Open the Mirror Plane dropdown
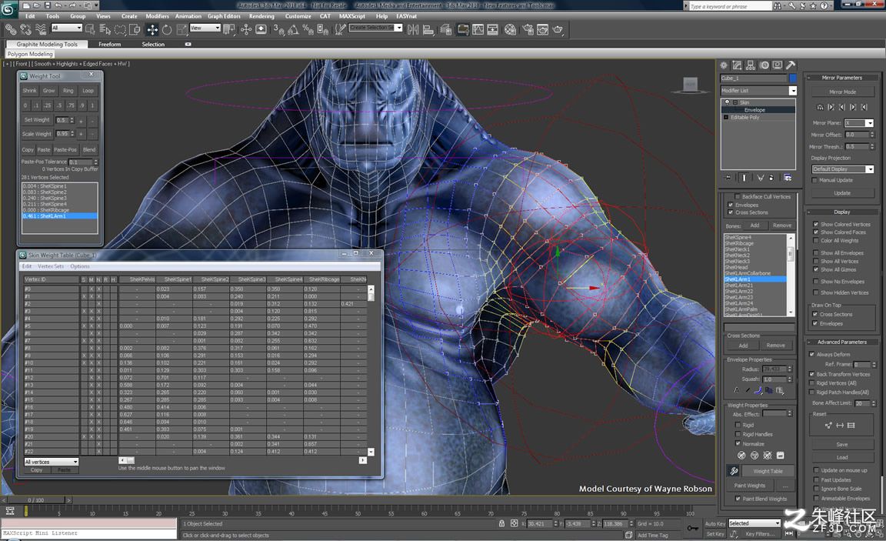This screenshot has width=886, height=541. click(859, 122)
